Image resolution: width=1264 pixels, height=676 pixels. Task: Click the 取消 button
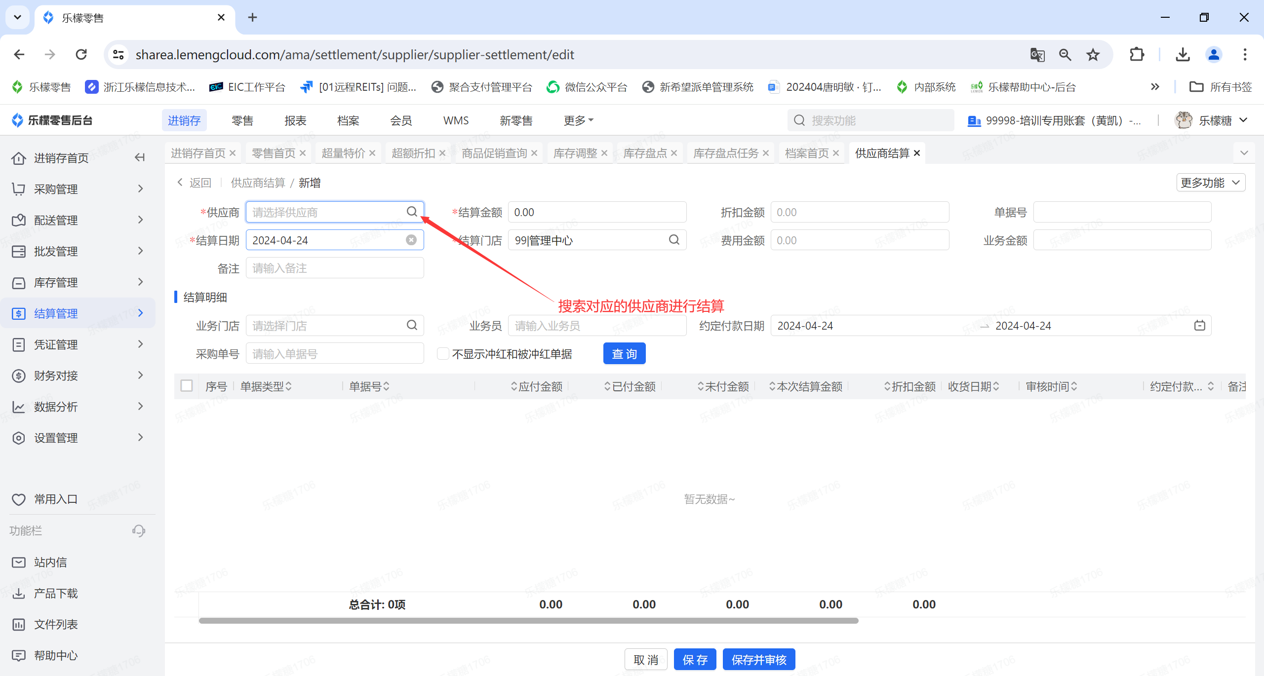click(646, 659)
